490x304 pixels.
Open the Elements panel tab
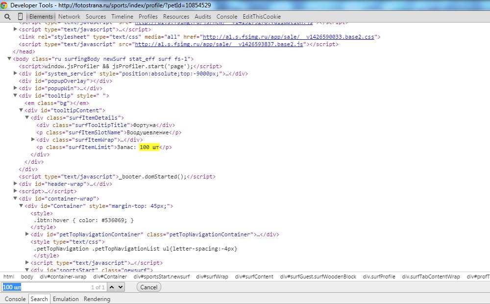coord(41,17)
